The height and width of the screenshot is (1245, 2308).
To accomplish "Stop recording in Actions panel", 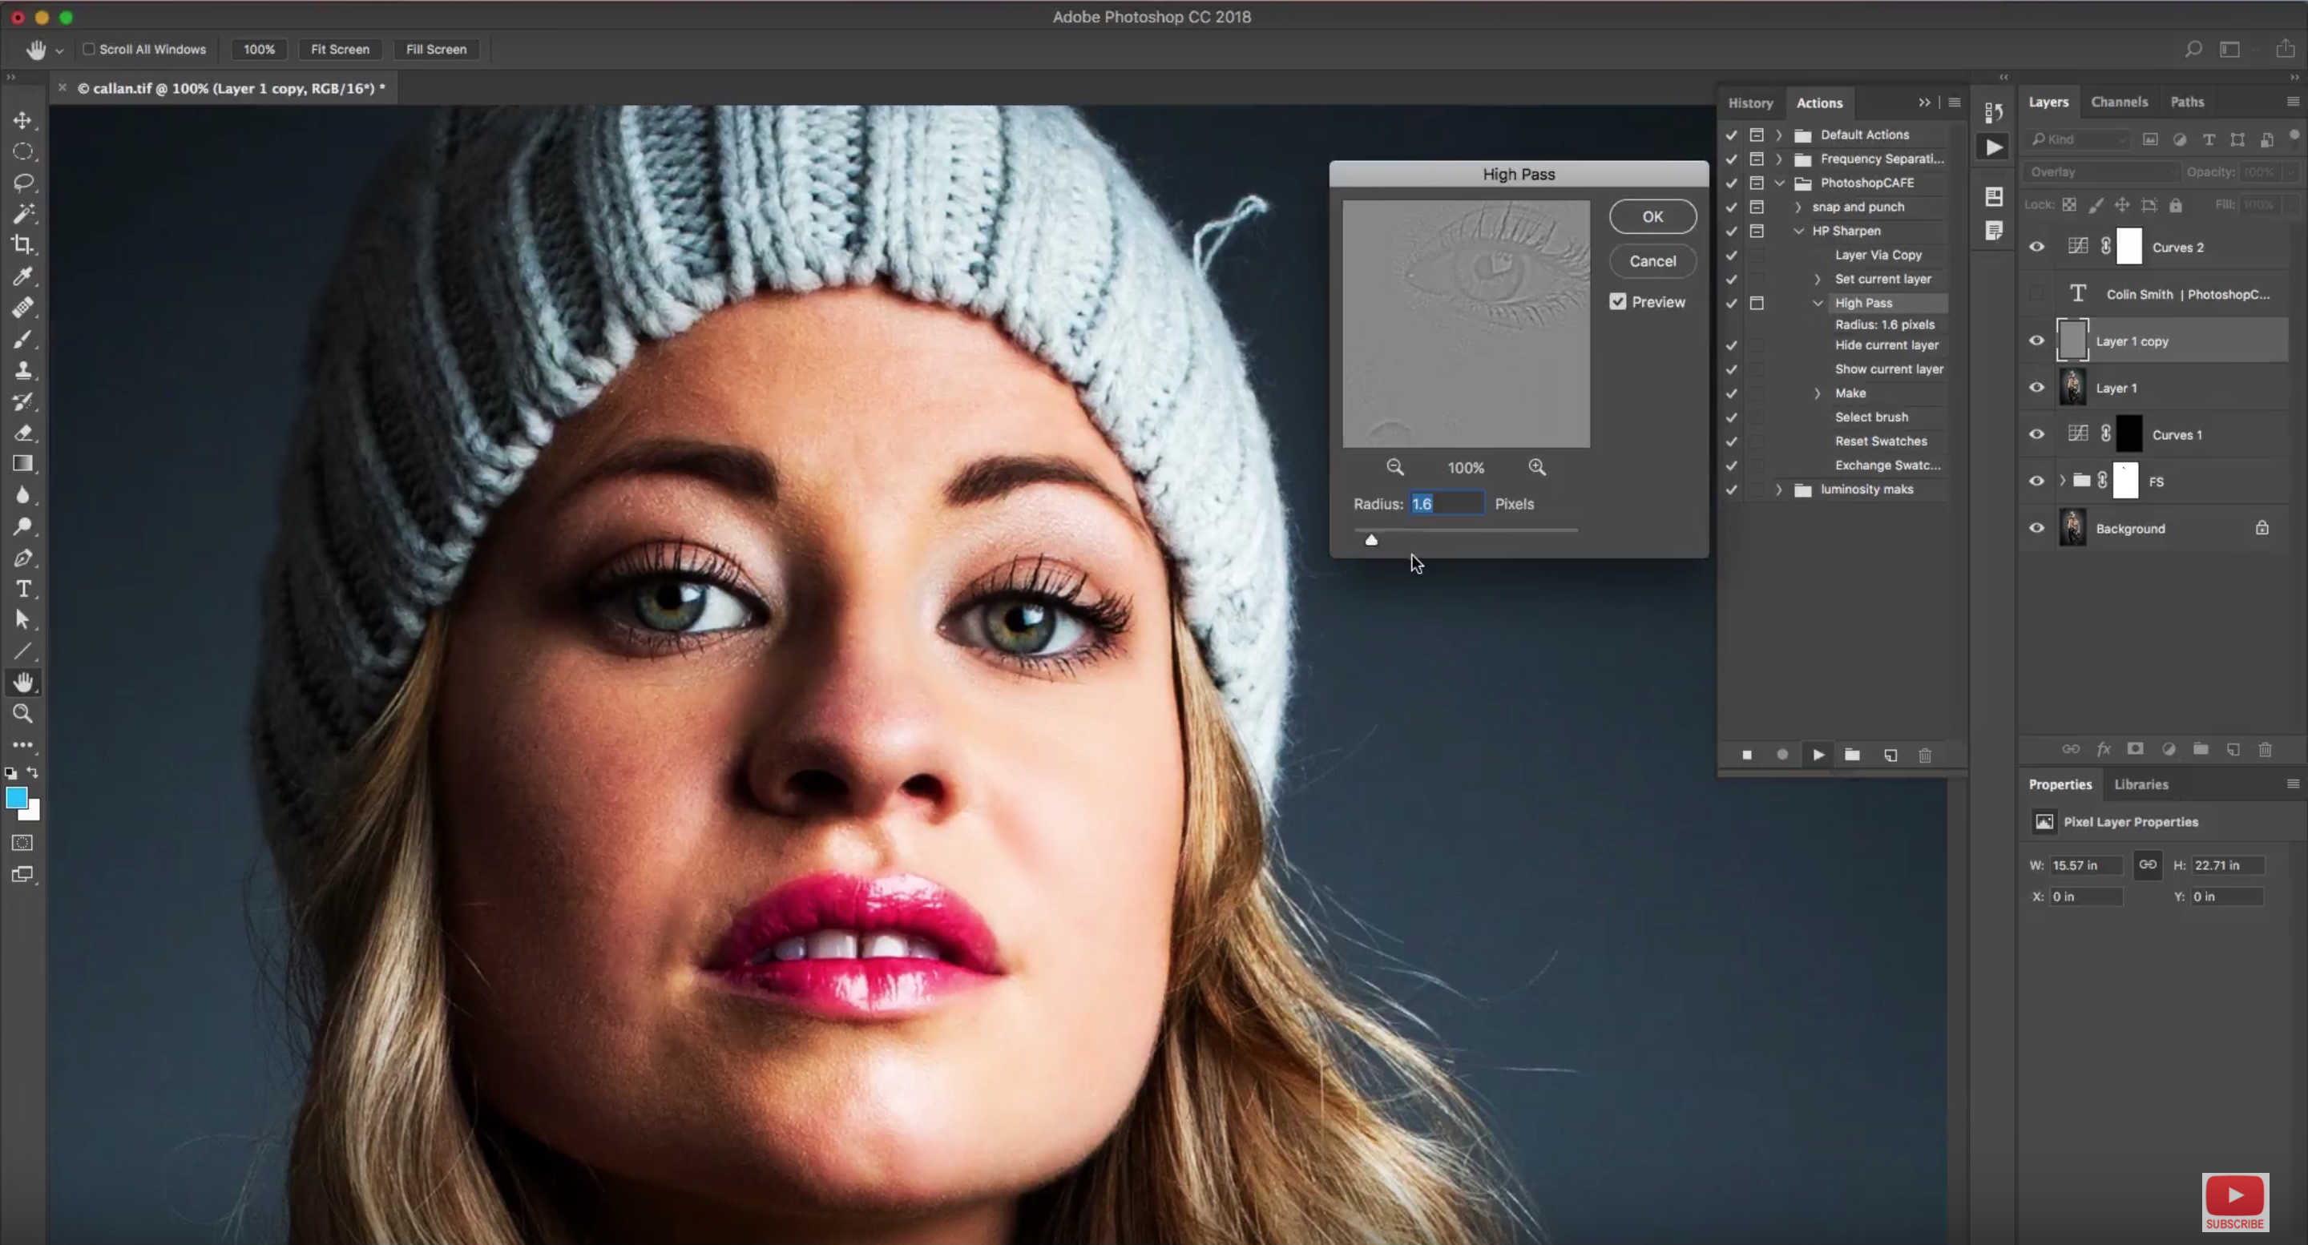I will (1746, 755).
